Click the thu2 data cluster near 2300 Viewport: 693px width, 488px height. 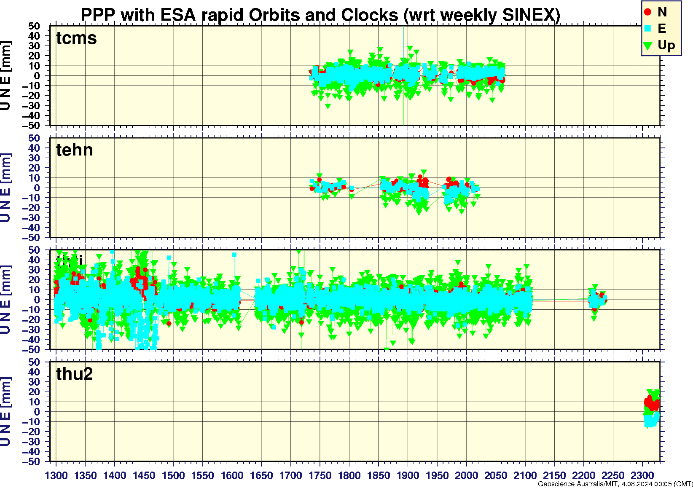(652, 408)
